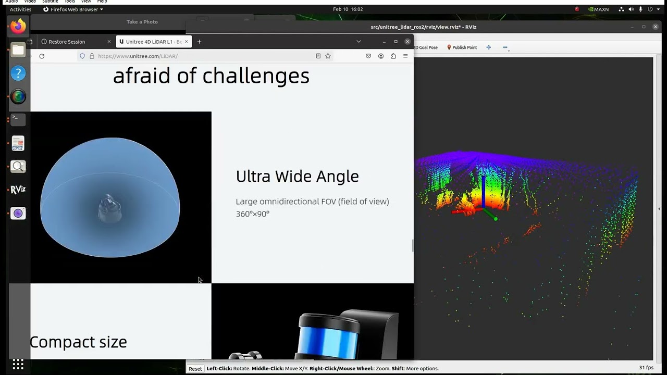Launch the Terminal from the dock
667x375 pixels.
click(x=18, y=119)
